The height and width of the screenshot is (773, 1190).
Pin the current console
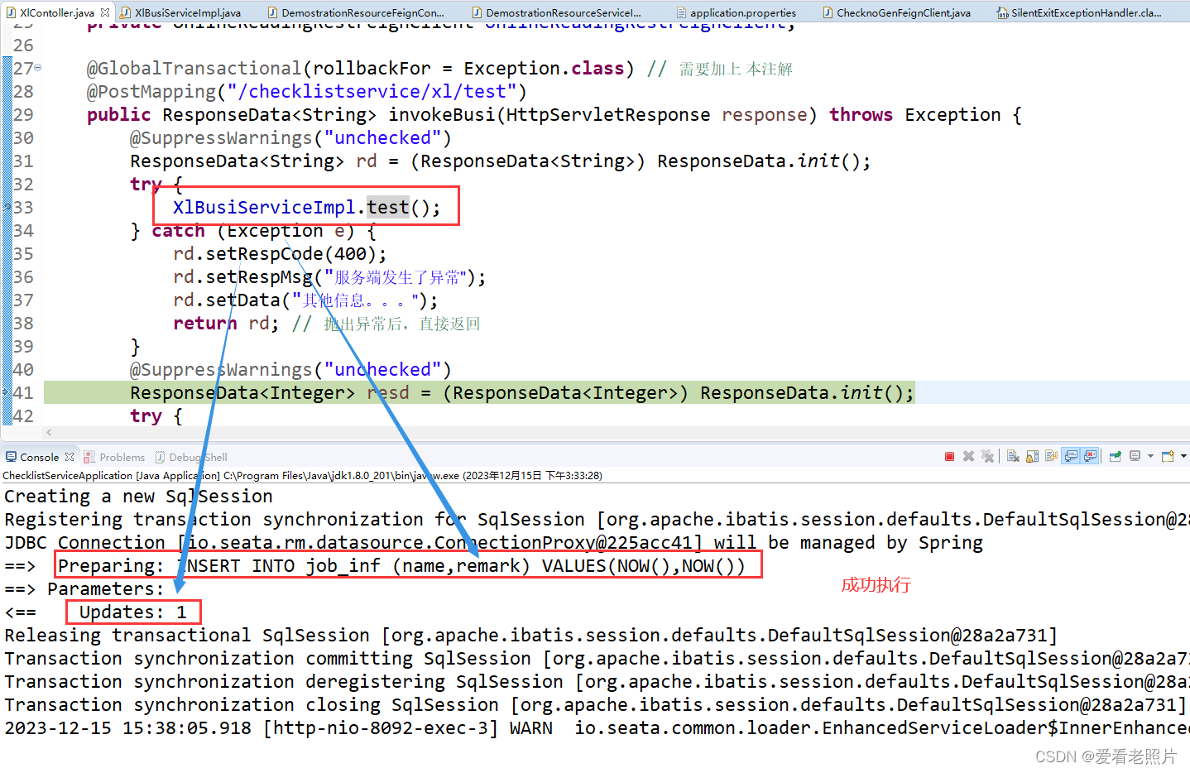pos(1116,456)
